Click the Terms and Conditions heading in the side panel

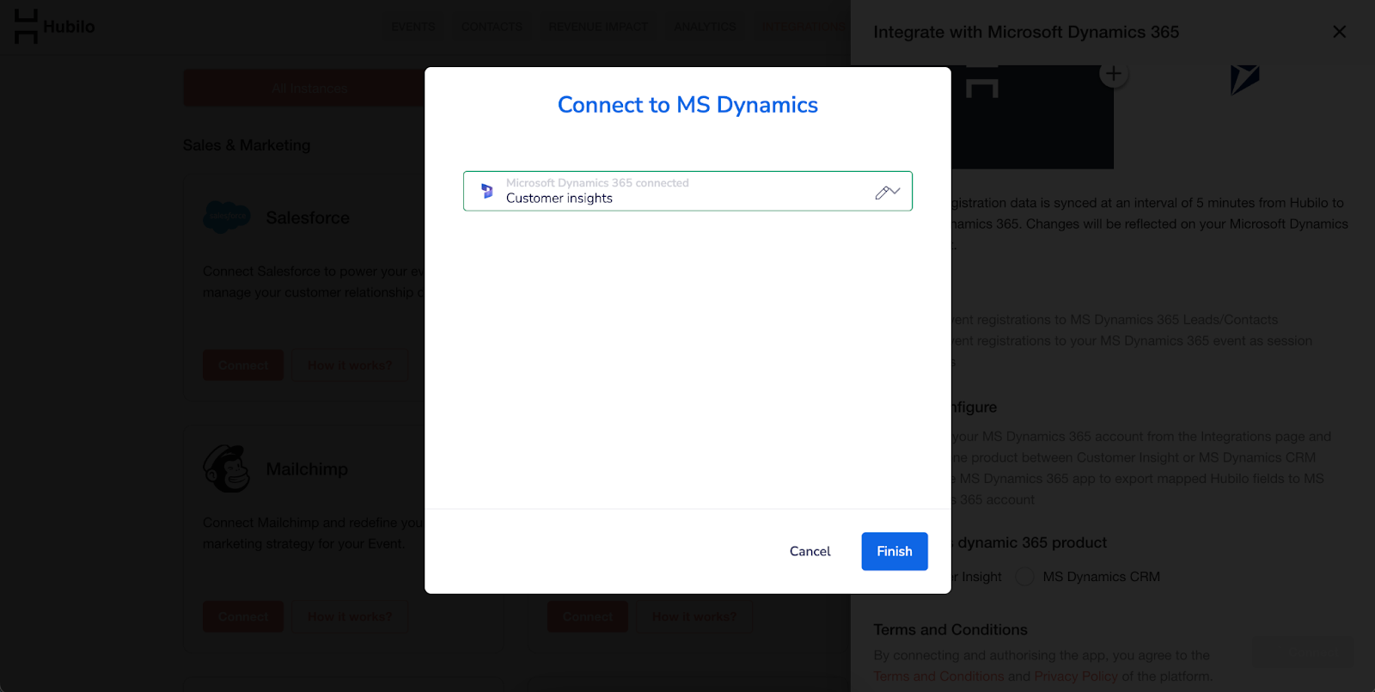(950, 630)
